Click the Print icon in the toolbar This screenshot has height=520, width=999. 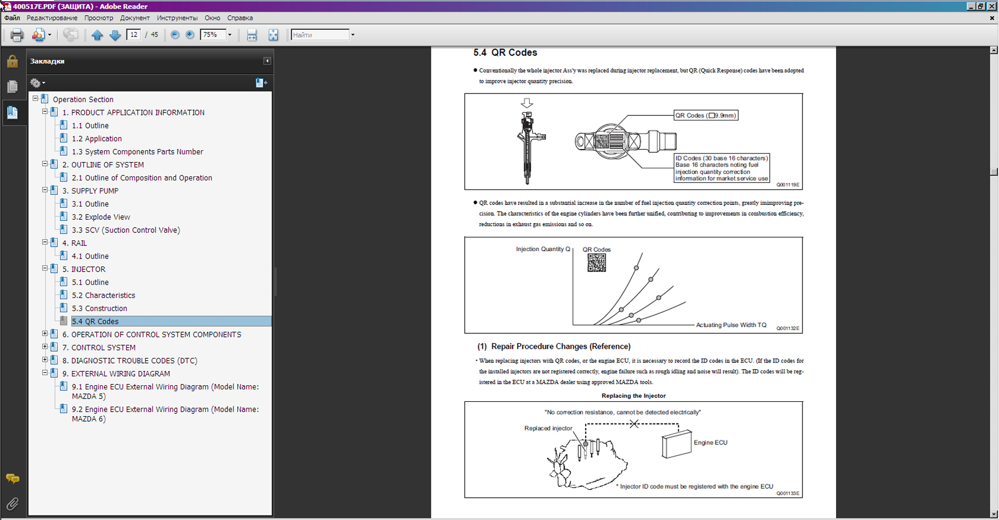pyautogui.click(x=17, y=35)
